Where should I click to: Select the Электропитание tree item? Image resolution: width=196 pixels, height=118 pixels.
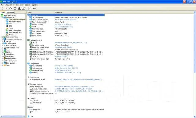tap(15, 31)
